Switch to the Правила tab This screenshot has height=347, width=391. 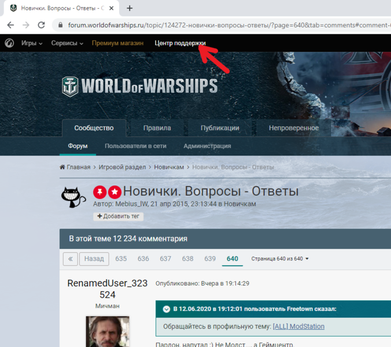tap(157, 128)
